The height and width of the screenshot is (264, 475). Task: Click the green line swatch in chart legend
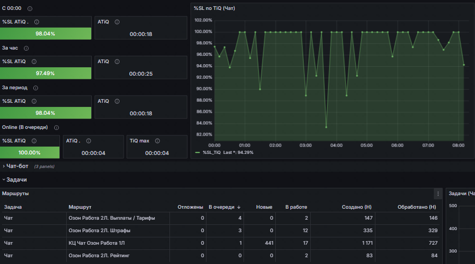[x=197, y=152]
